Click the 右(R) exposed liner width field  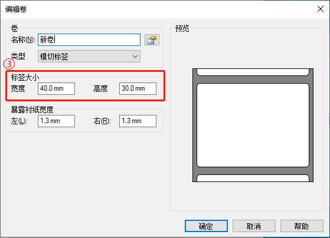pyautogui.click(x=138, y=121)
